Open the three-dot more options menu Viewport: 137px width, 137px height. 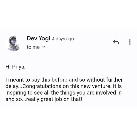pos(130,42)
